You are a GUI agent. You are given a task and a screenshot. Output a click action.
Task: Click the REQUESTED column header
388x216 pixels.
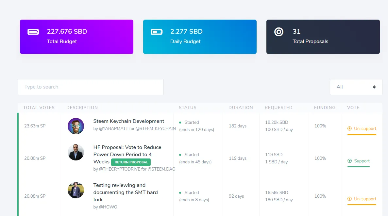pyautogui.click(x=278, y=108)
